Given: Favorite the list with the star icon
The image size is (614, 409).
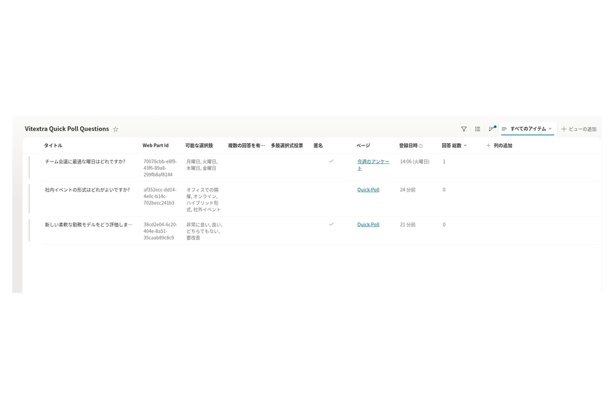Looking at the screenshot, I should tap(116, 129).
